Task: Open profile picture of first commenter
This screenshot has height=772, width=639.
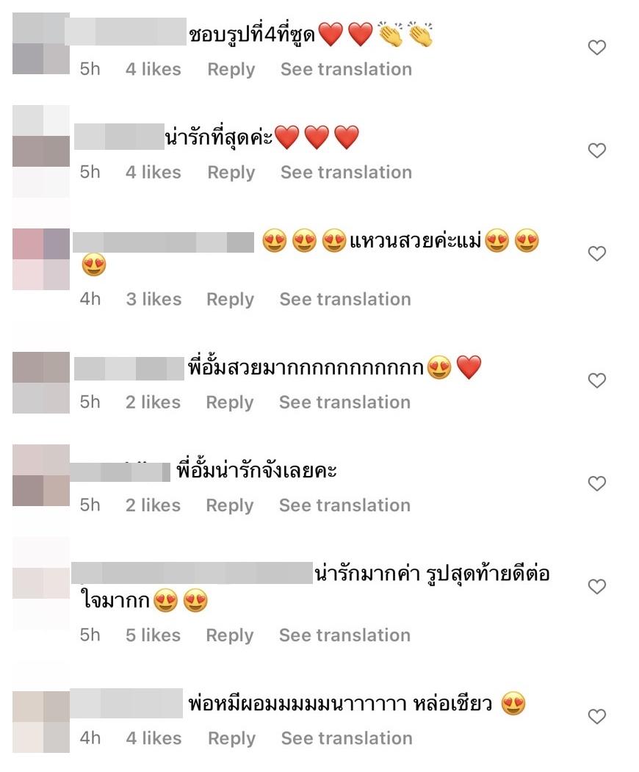Action: (41, 43)
